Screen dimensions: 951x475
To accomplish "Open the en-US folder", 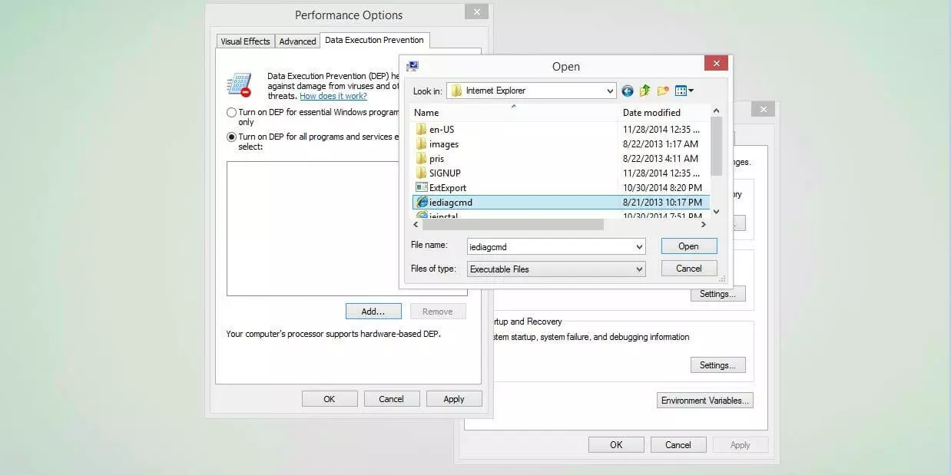I will click(442, 130).
